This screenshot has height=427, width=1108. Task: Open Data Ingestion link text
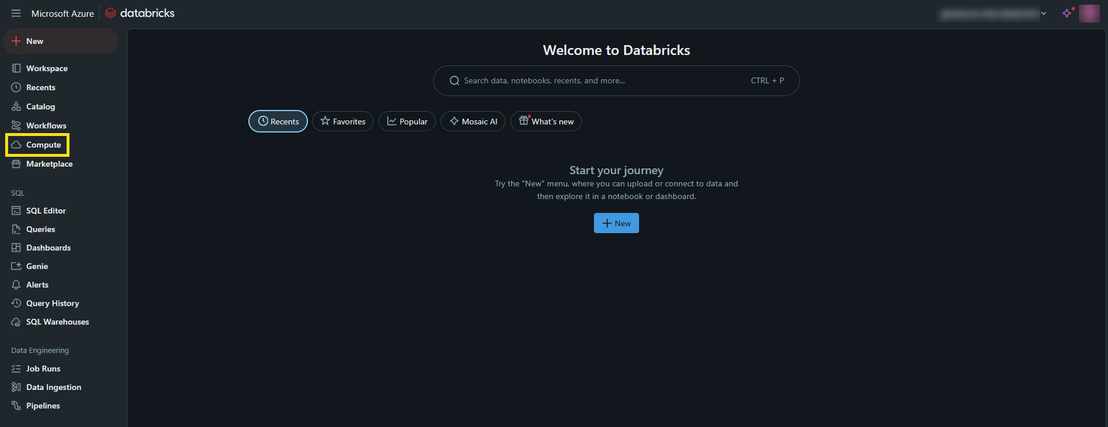click(53, 387)
